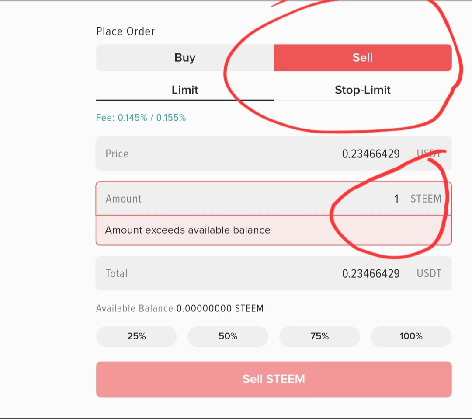Click the Amount exceeds available balance message
This screenshot has height=419, width=472.
tap(187, 230)
